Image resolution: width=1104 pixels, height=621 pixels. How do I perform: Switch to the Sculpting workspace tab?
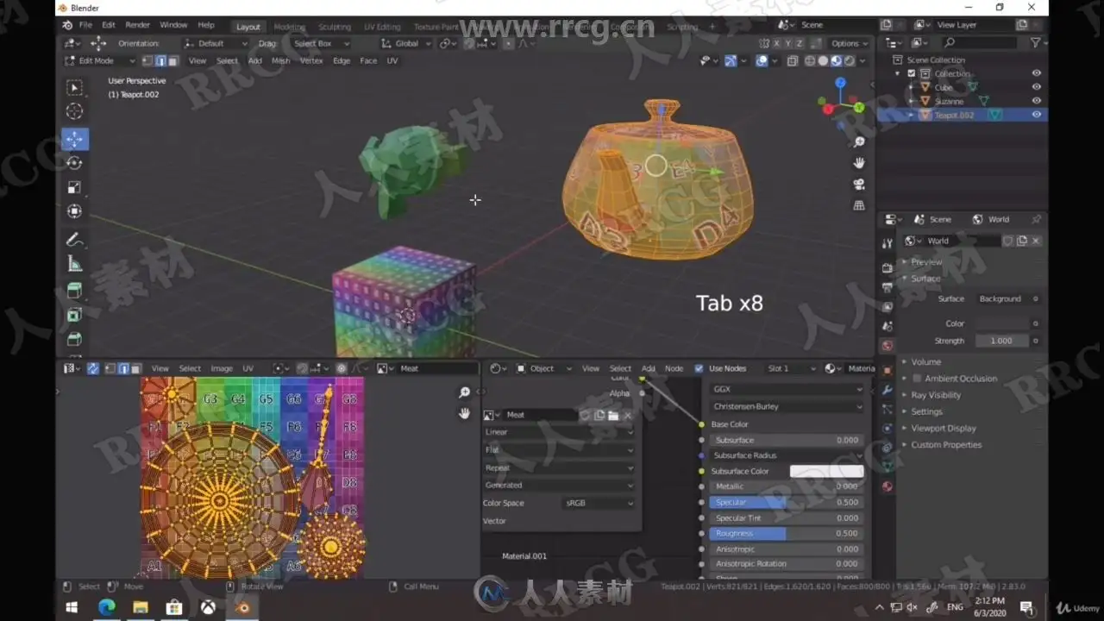click(334, 27)
